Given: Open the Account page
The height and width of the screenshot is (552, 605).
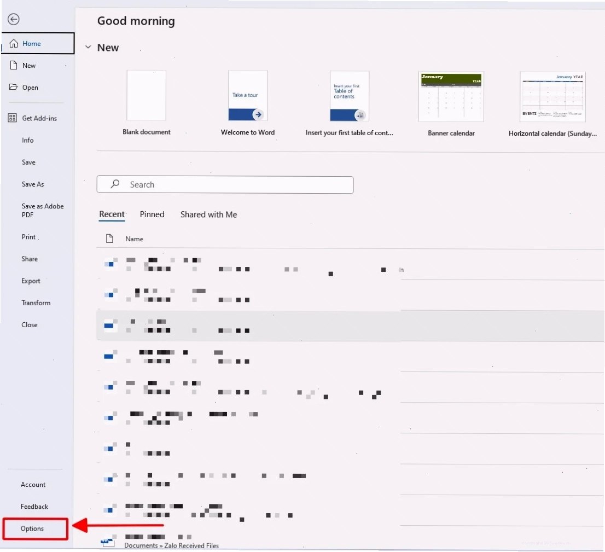Looking at the screenshot, I should tap(33, 485).
